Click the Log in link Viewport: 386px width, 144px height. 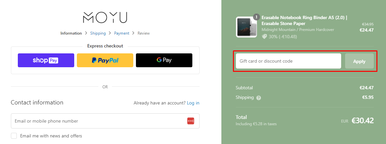click(x=193, y=103)
